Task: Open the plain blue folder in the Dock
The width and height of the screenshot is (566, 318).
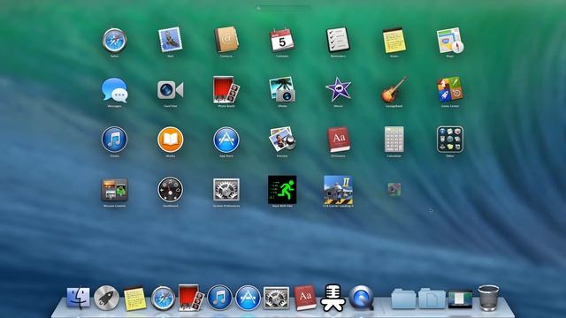Action: tap(403, 299)
